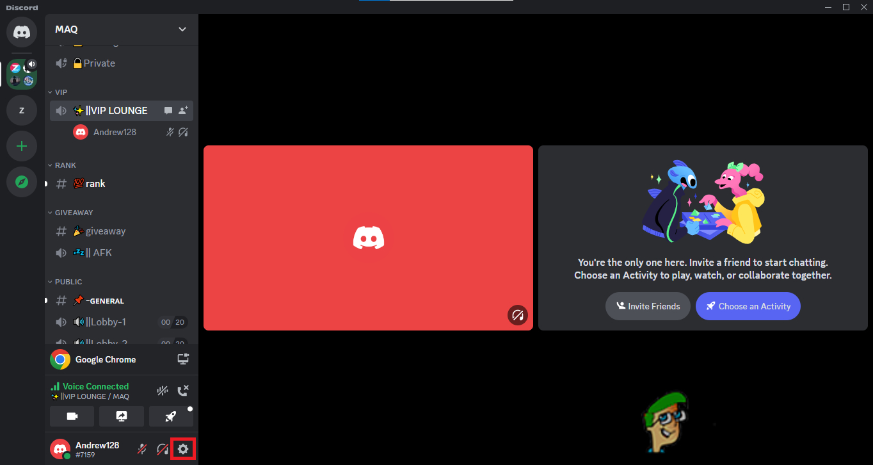
Task: Start an activity with the rocket button
Action: (x=171, y=416)
